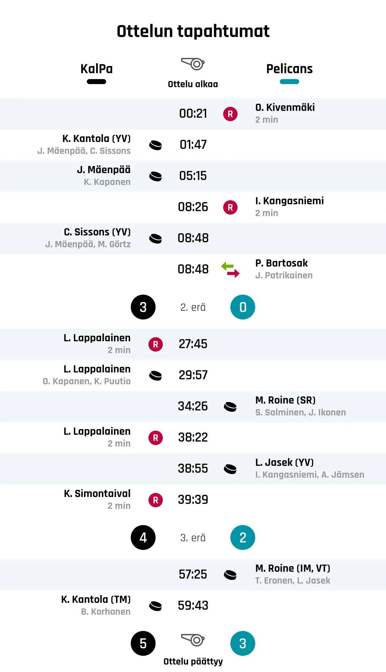Image resolution: width=386 pixels, height=672 pixels.
Task: Click the teal Pelicans final score 3
Action: [x=243, y=643]
